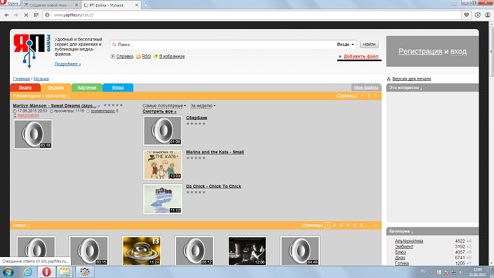494x278 pixels.
Task: Rate Сбербанк track using its stars
Action: (x=196, y=124)
